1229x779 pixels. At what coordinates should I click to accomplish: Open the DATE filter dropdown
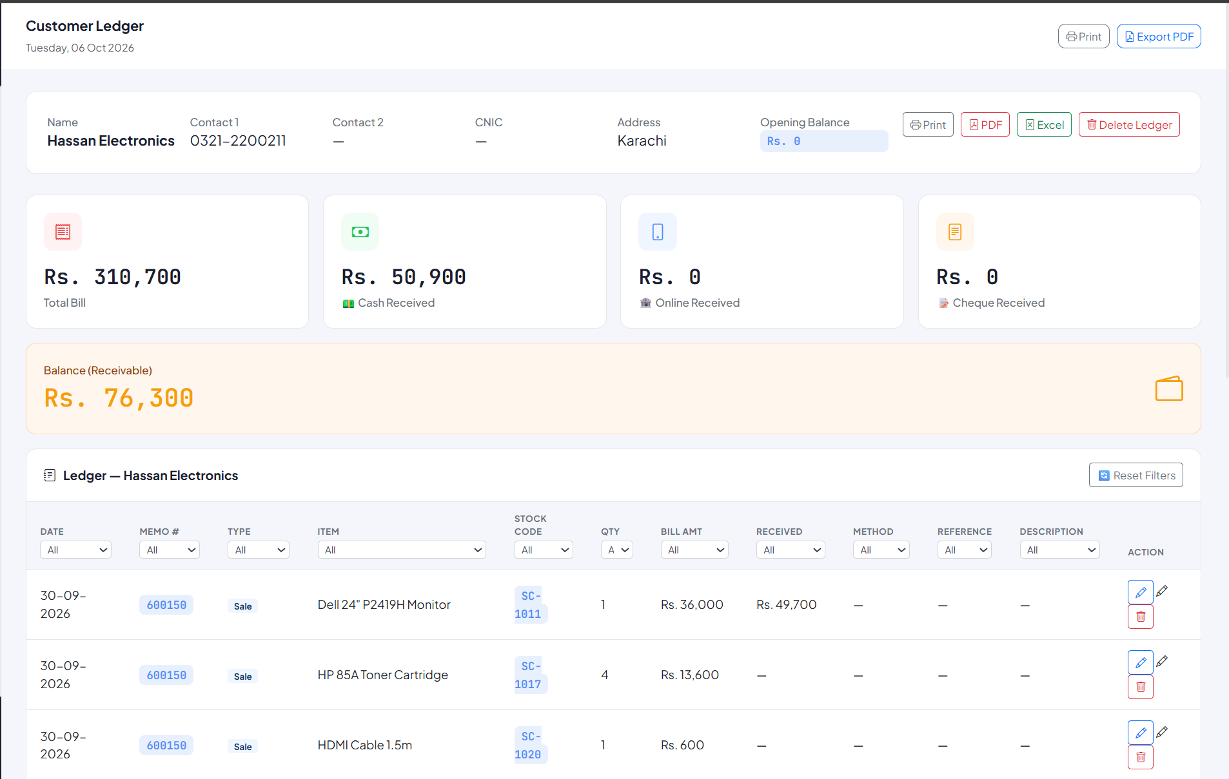pyautogui.click(x=75, y=550)
